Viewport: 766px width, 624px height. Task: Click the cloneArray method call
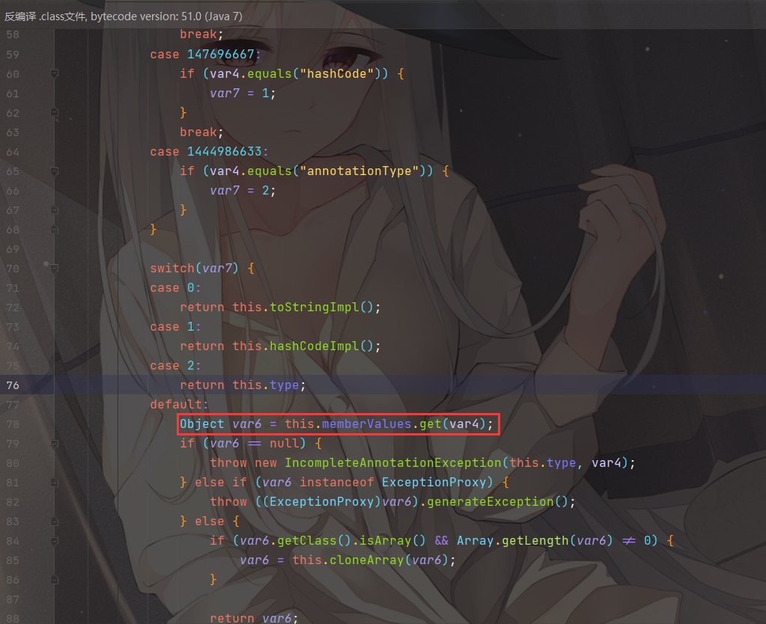pos(366,560)
